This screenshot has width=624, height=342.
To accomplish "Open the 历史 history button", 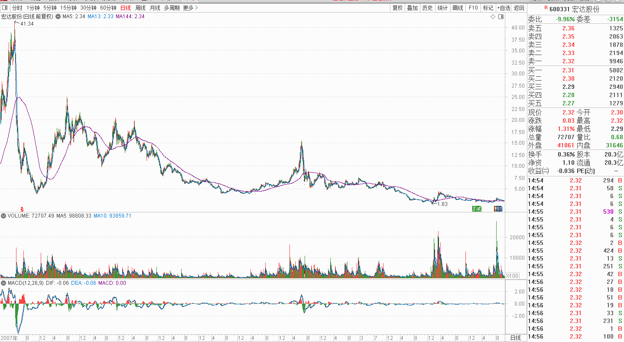I will pyautogui.click(x=427, y=8).
